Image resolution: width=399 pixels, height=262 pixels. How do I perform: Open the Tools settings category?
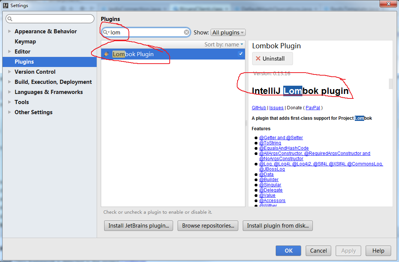22,102
